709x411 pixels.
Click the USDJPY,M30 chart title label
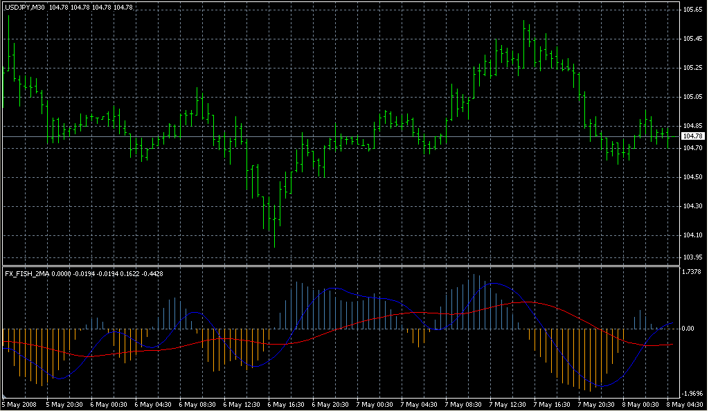(x=25, y=7)
